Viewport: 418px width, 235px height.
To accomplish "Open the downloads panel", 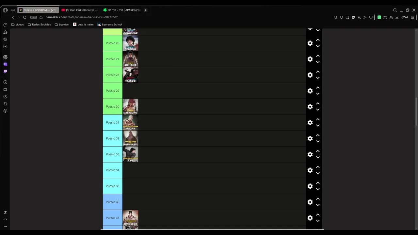I will (x=397, y=17).
